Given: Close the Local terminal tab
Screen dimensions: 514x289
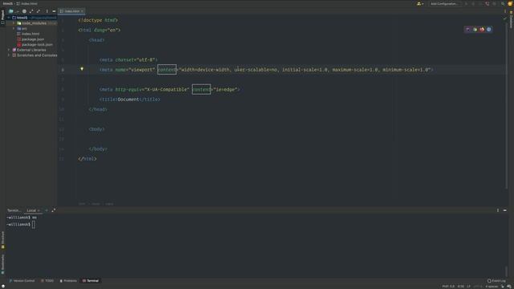Looking at the screenshot, I should point(39,210).
